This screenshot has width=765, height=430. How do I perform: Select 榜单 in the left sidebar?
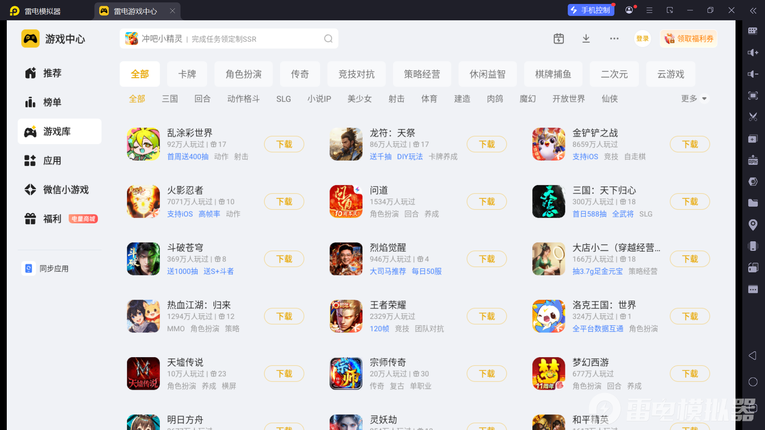[52, 102]
